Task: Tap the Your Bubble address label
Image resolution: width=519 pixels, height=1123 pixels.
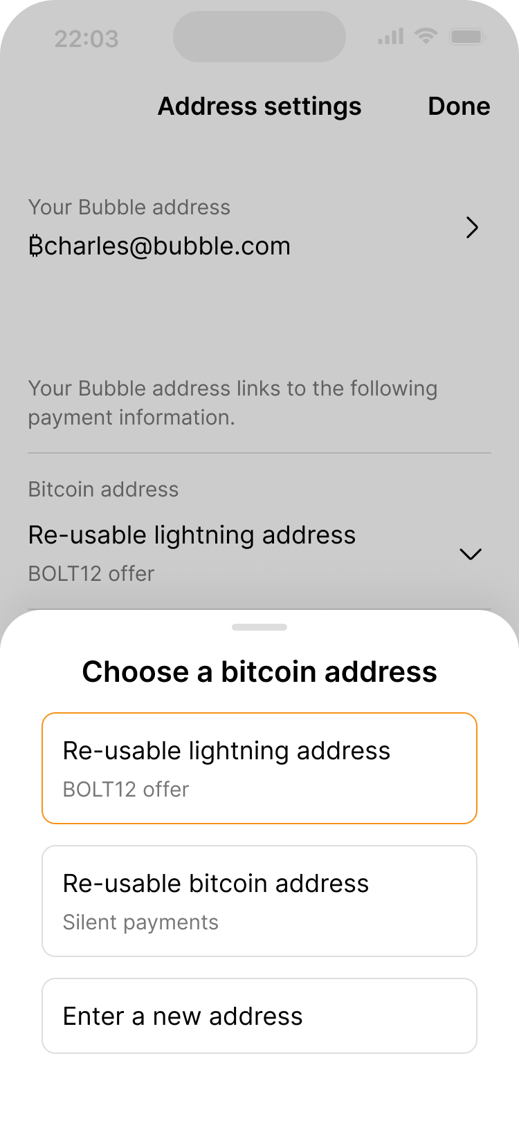Action: point(129,207)
